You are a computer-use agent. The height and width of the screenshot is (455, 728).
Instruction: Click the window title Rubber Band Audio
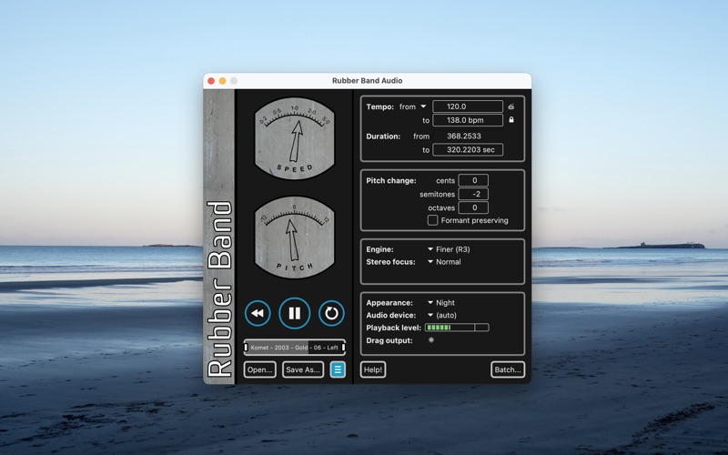pyautogui.click(x=368, y=80)
